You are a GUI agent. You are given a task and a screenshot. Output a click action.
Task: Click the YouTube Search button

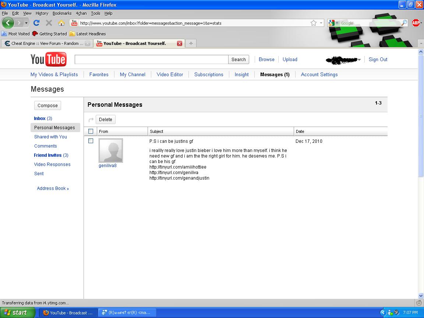pos(239,60)
